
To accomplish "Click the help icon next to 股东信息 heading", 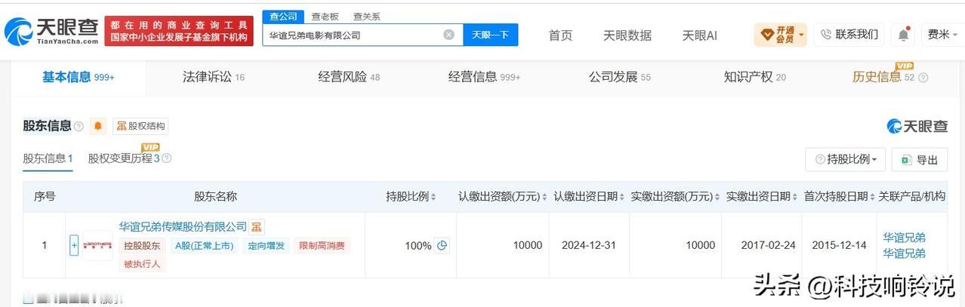I will (x=79, y=127).
